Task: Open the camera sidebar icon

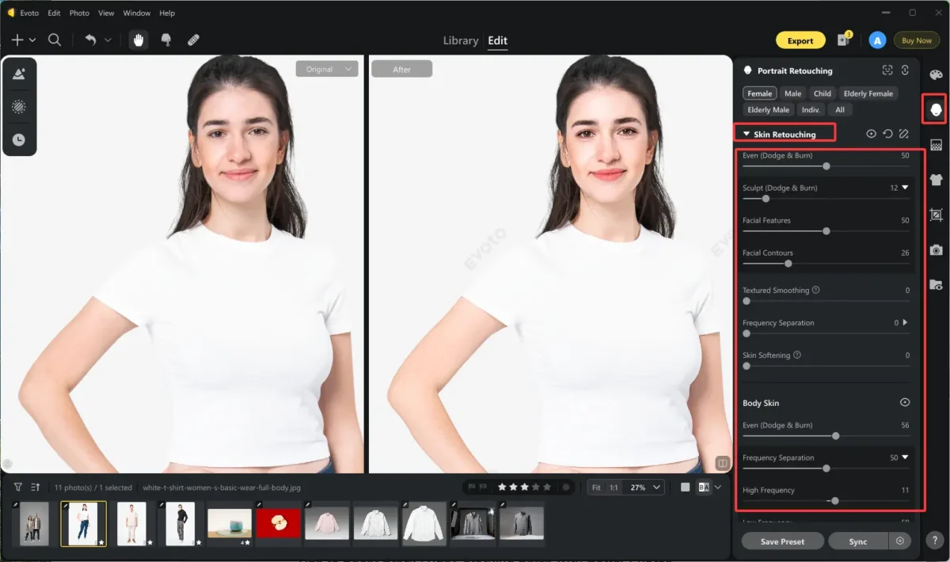Action: pos(936,249)
